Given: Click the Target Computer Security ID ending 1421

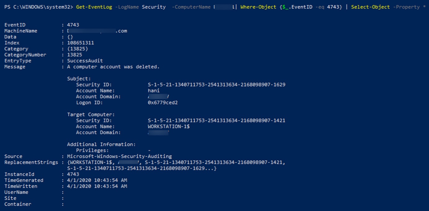Looking at the screenshot, I should (216, 120).
